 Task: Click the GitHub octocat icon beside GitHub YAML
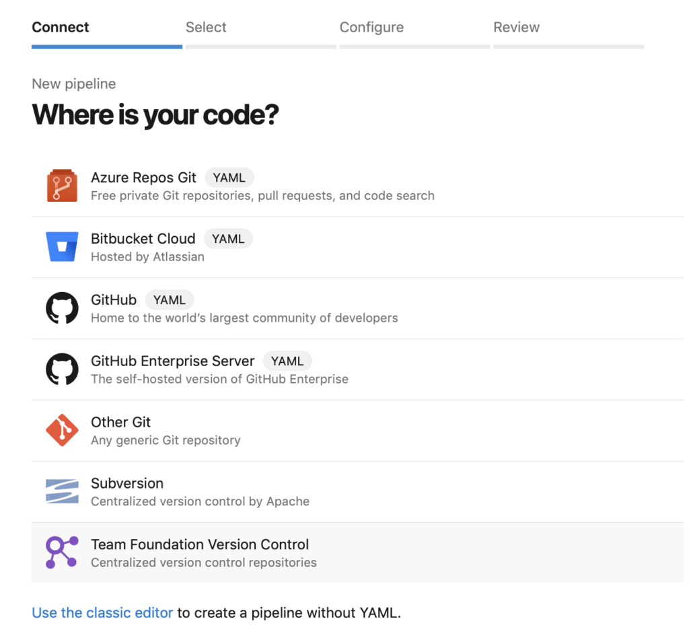pos(62,308)
